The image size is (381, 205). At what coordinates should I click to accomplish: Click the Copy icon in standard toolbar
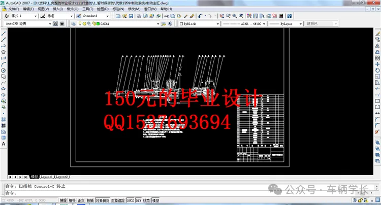pos(173,16)
